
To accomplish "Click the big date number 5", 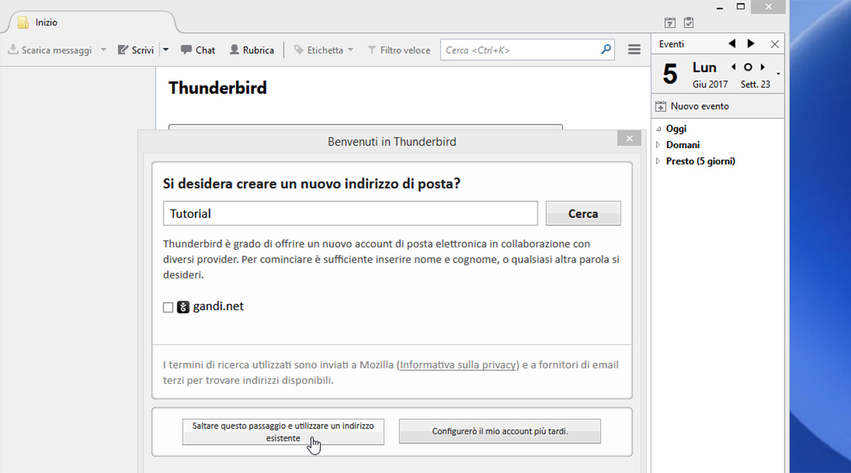I will [670, 74].
